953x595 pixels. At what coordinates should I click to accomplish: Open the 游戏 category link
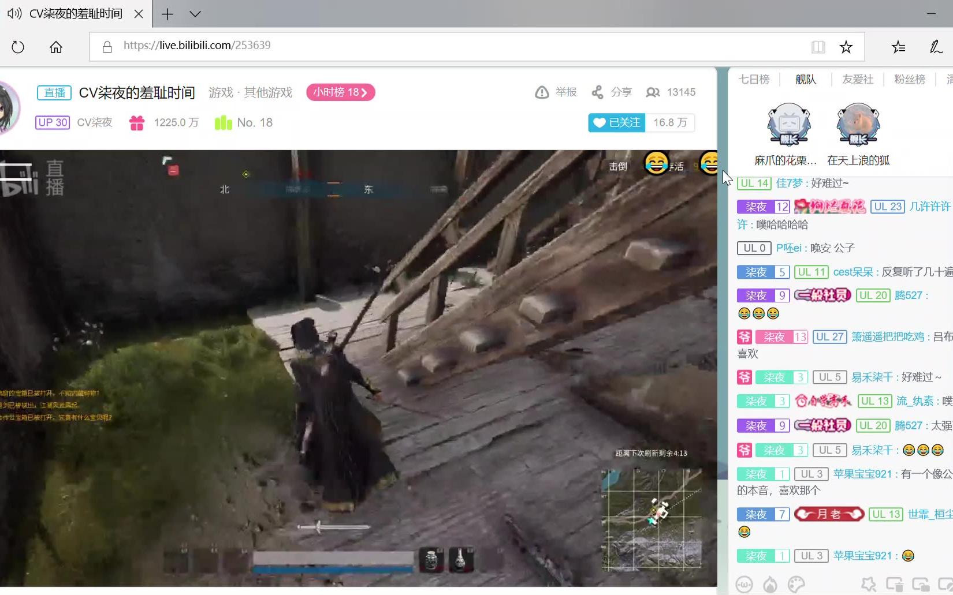point(221,92)
